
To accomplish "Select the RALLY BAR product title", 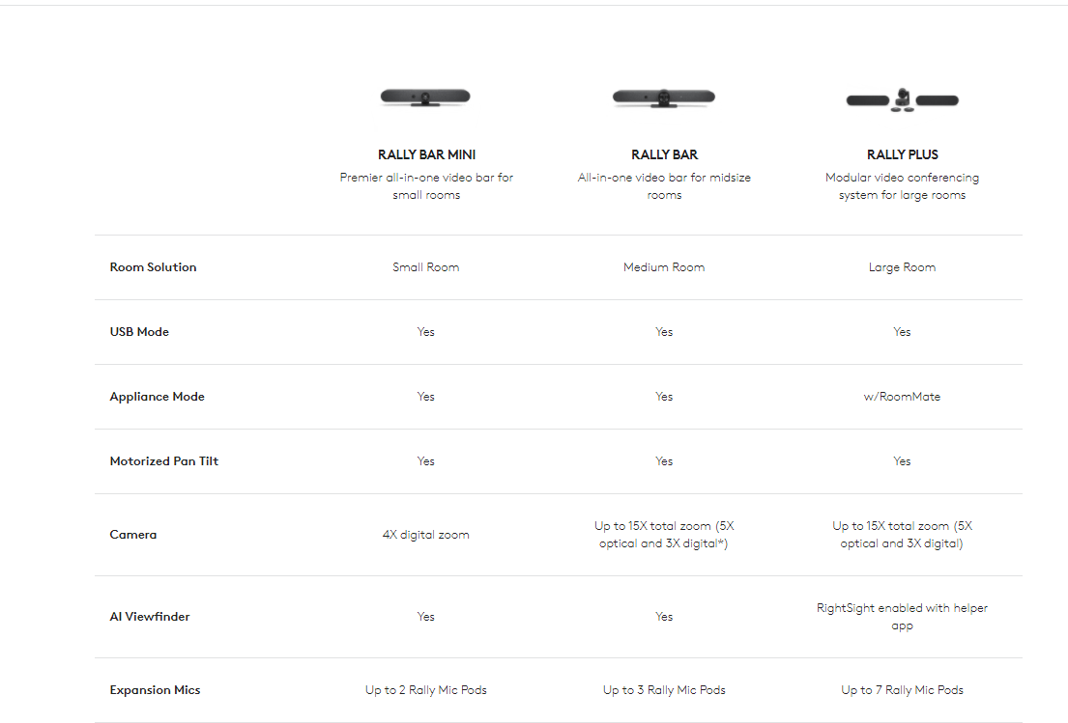I will pos(664,154).
